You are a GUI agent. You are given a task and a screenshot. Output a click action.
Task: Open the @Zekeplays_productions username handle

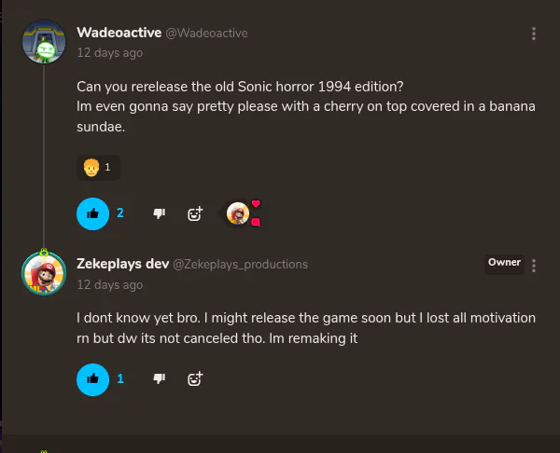pyautogui.click(x=240, y=265)
